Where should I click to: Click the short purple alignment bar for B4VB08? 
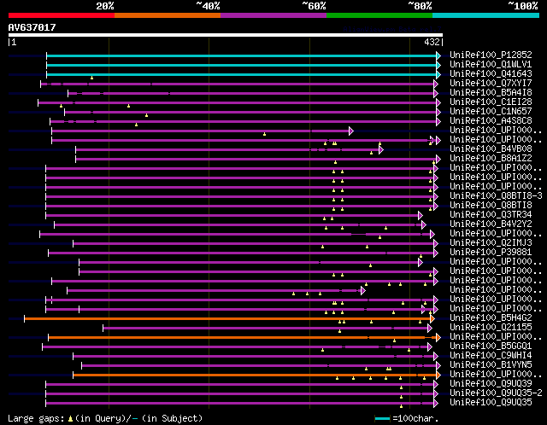click(227, 150)
